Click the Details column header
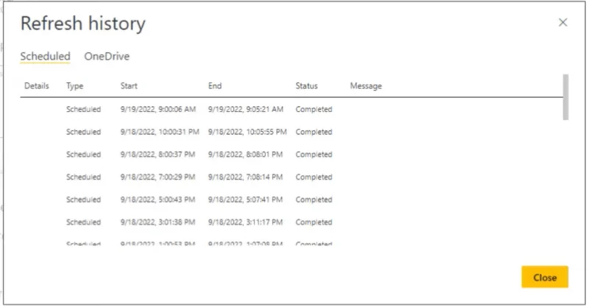The image size is (589, 307). pos(36,86)
